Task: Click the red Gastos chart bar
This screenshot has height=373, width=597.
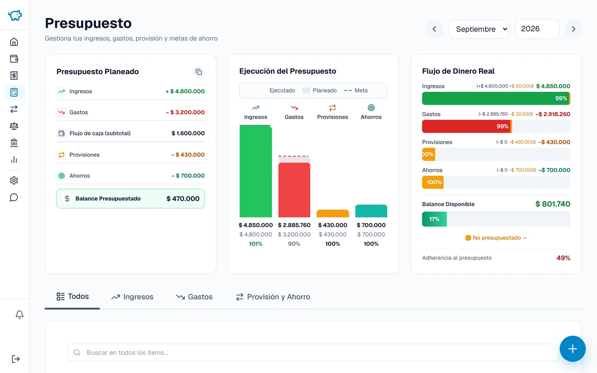Action: [294, 190]
